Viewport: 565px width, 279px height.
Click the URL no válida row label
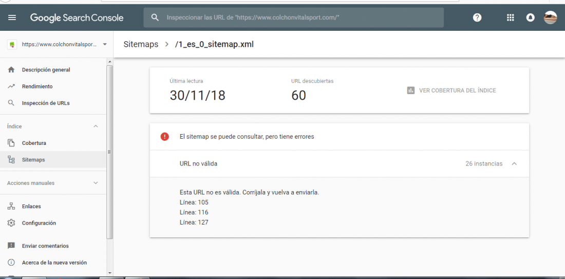[199, 164]
